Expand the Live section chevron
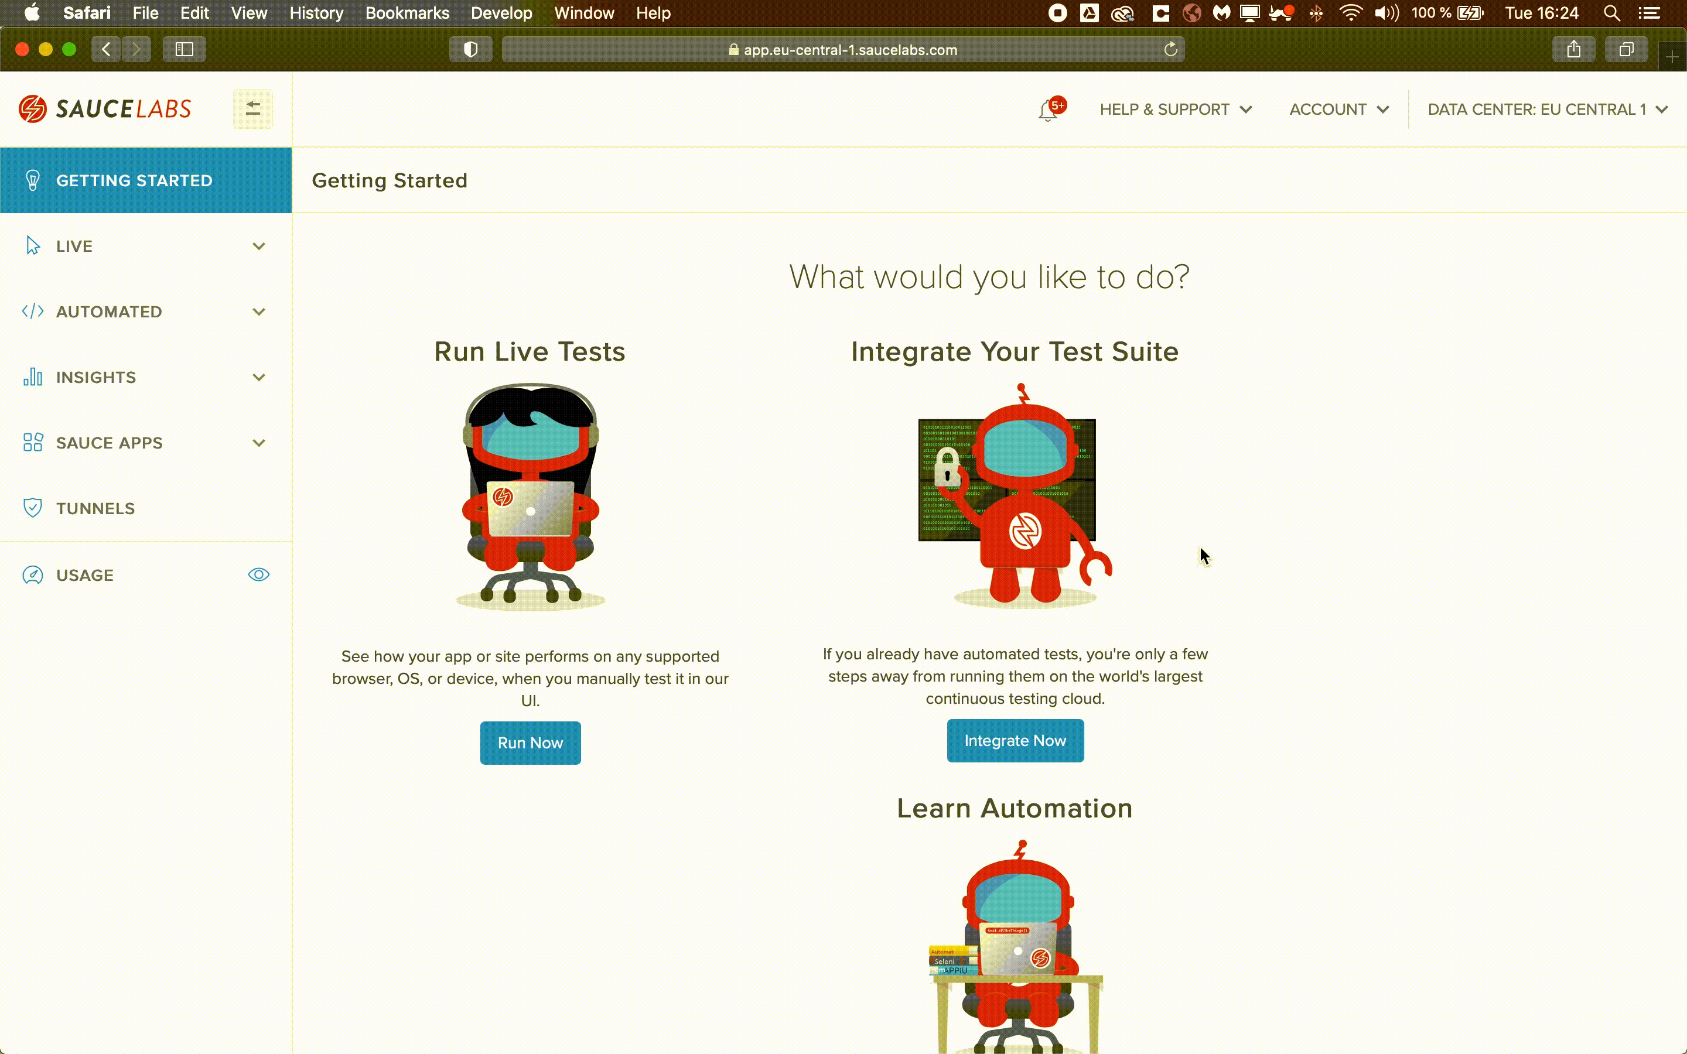1687x1054 pixels. point(259,246)
